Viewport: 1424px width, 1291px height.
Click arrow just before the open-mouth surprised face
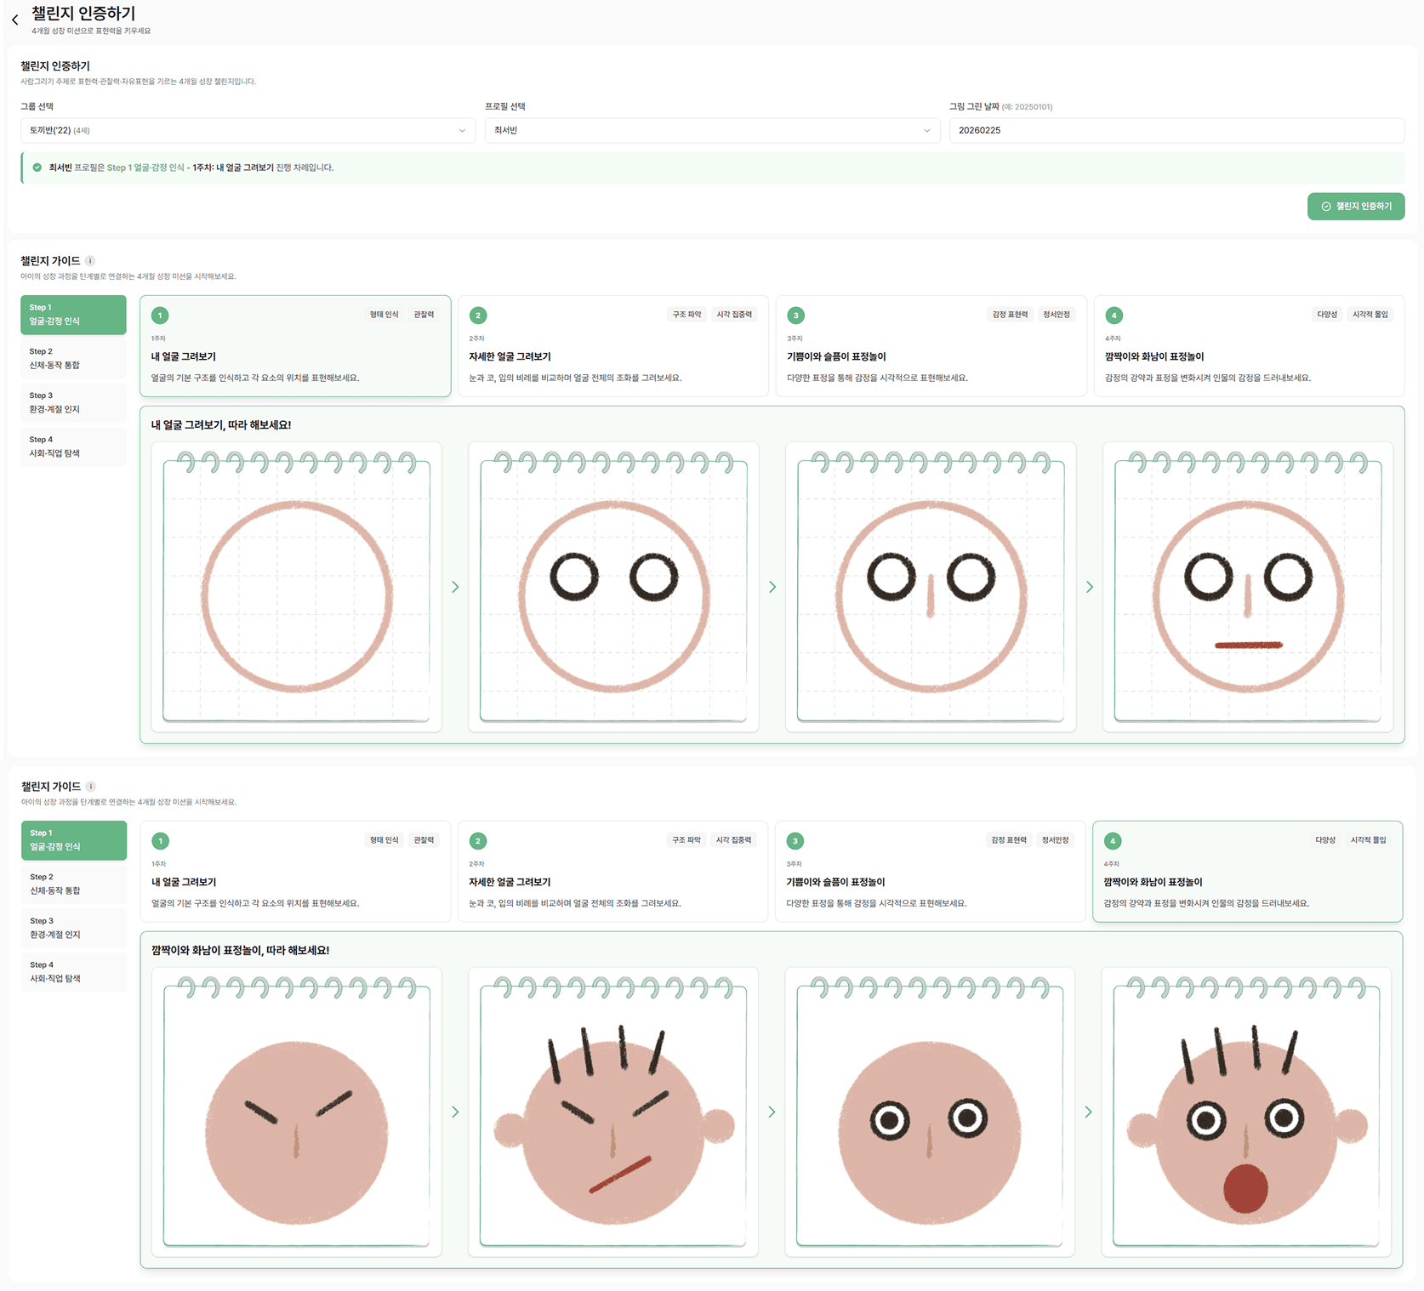(1088, 1112)
